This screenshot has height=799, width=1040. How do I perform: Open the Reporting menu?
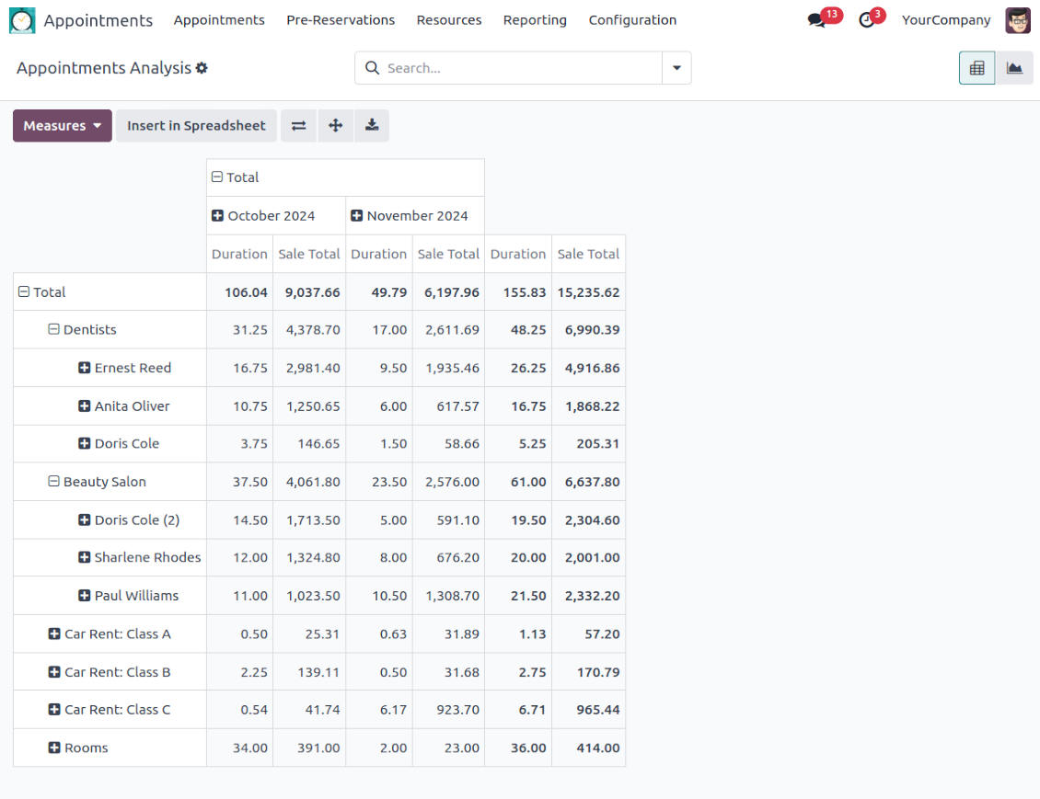click(x=535, y=20)
